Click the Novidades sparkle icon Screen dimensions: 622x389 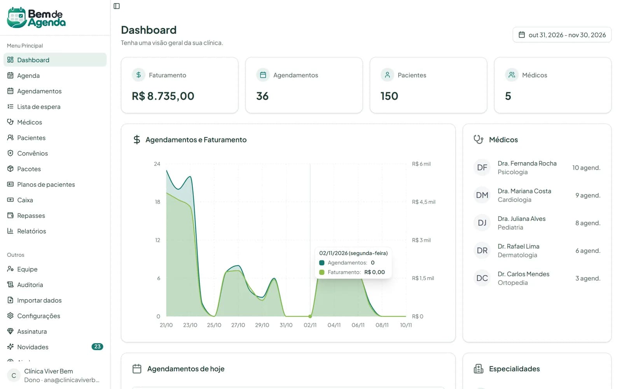pyautogui.click(x=10, y=347)
